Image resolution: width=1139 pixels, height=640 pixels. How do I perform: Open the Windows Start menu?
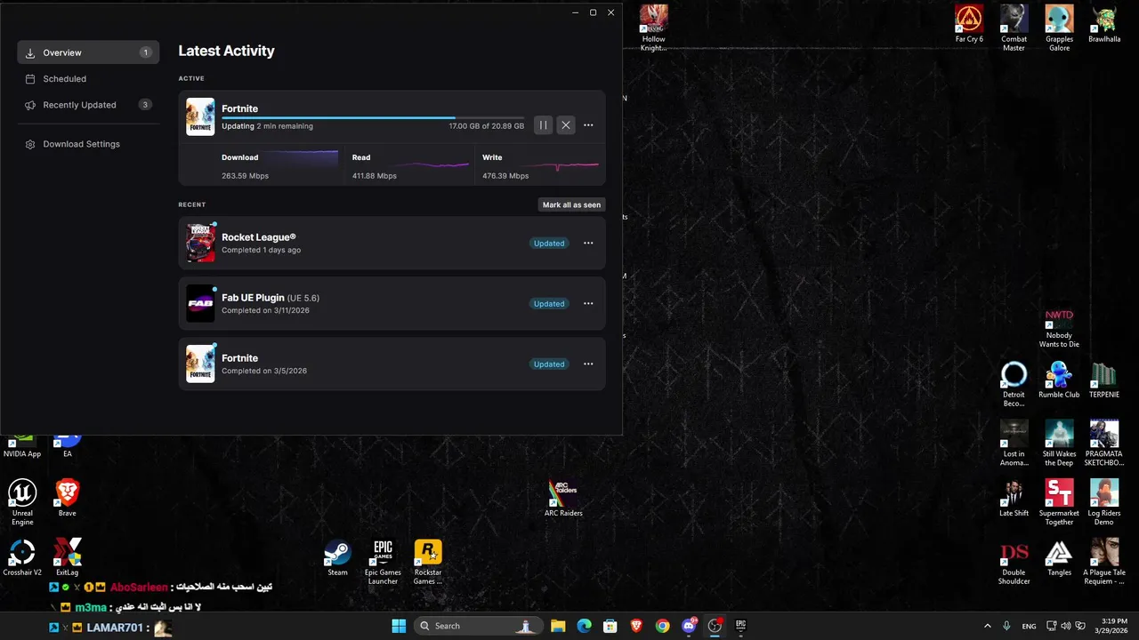pyautogui.click(x=399, y=626)
